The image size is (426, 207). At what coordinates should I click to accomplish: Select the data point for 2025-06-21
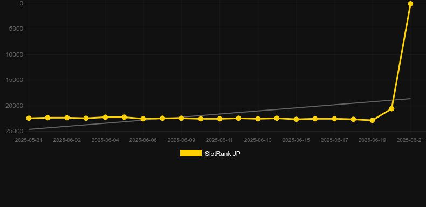click(x=410, y=4)
